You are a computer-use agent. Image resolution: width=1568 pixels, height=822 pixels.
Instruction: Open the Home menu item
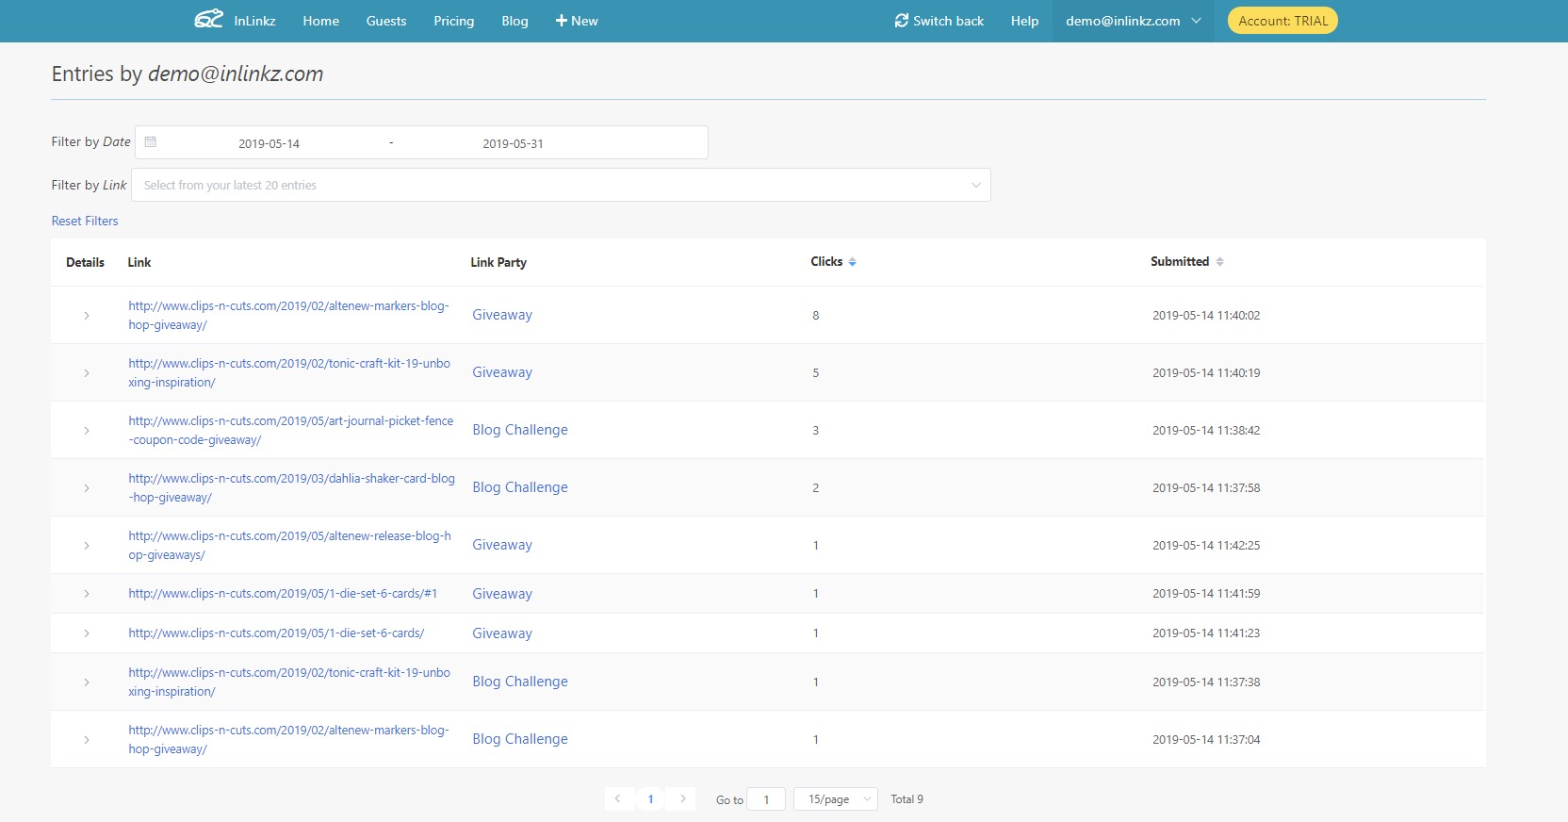tap(321, 21)
